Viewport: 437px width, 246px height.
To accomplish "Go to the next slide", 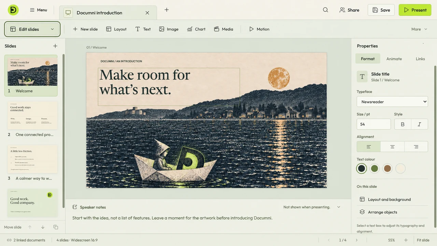I will (x=357, y=240).
